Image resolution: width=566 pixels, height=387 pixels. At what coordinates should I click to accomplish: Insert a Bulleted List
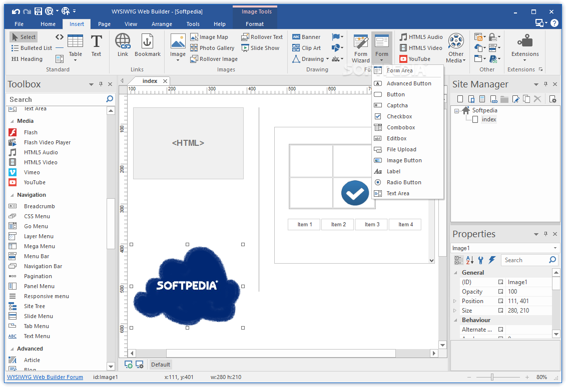point(32,48)
